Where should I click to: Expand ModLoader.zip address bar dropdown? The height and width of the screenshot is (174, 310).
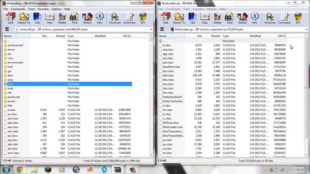pos(307,29)
